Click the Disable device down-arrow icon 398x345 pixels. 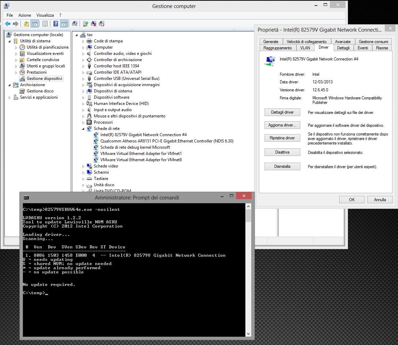(101, 24)
